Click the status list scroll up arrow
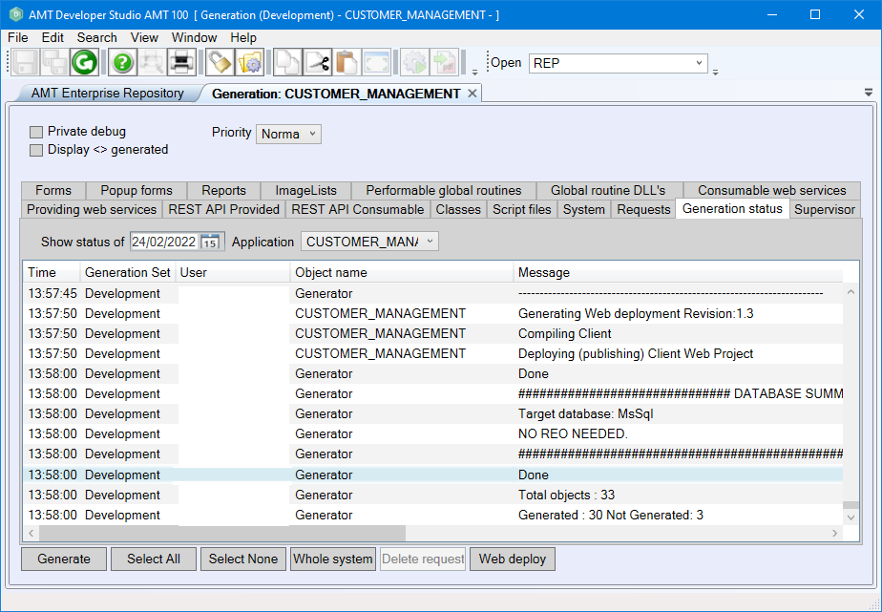Viewport: 882px width, 612px height. [850, 292]
